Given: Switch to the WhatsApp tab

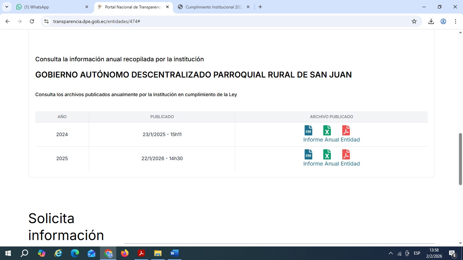Looking at the screenshot, I should pos(51,7).
